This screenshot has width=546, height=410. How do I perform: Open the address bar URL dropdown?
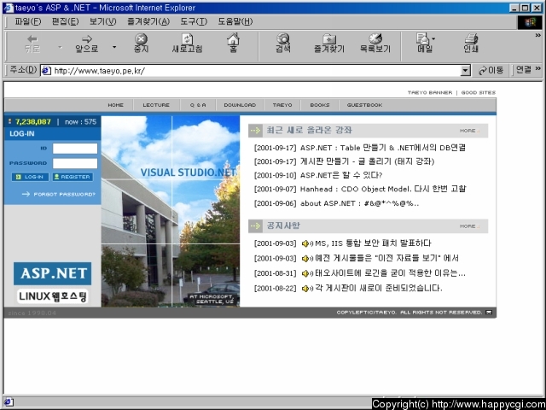tap(466, 71)
